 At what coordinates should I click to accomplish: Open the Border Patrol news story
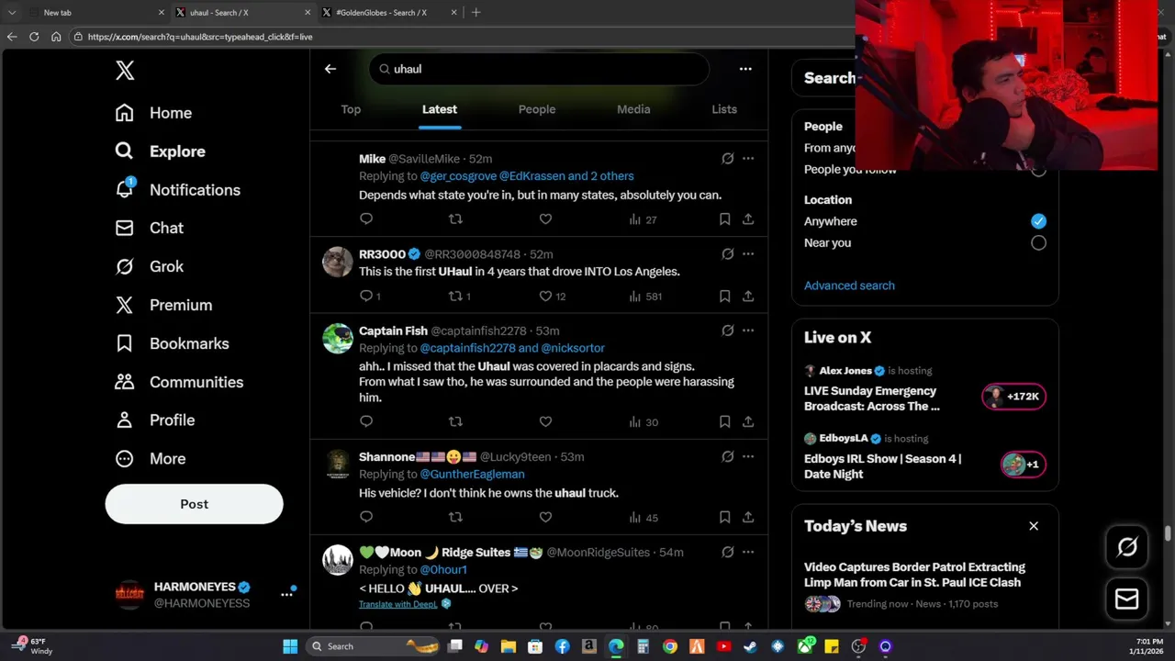[x=924, y=585]
